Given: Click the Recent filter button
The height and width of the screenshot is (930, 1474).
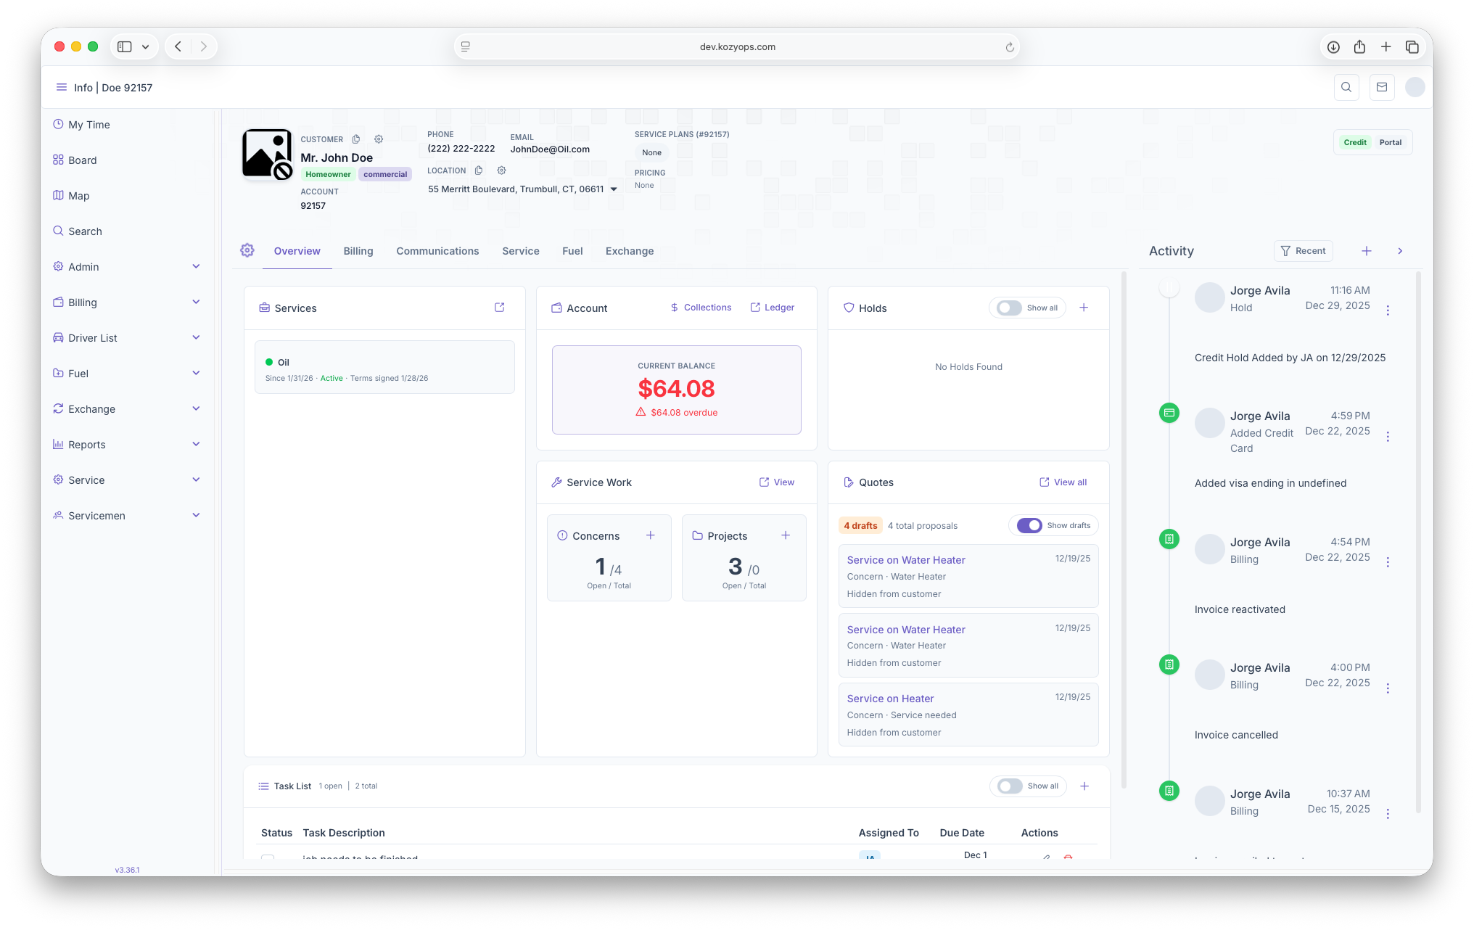Looking at the screenshot, I should coord(1303,251).
